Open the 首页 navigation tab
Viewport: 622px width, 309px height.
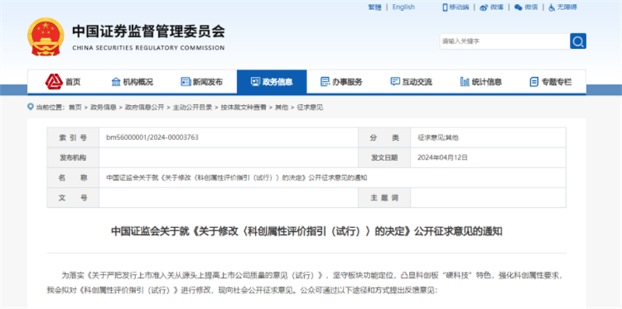pyautogui.click(x=73, y=83)
